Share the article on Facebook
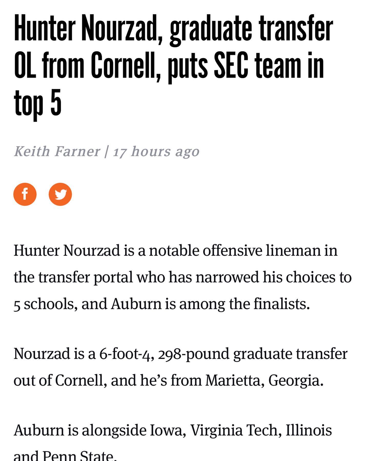The image size is (369, 461). pos(25,194)
